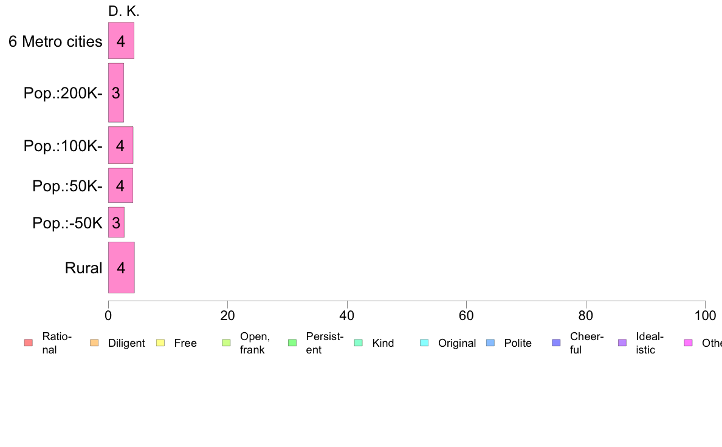Click the Rural row label

(83, 268)
